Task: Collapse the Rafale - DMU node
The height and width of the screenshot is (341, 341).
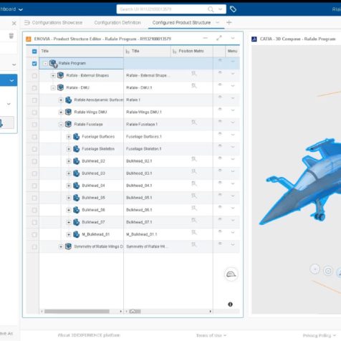Action: click(53, 88)
